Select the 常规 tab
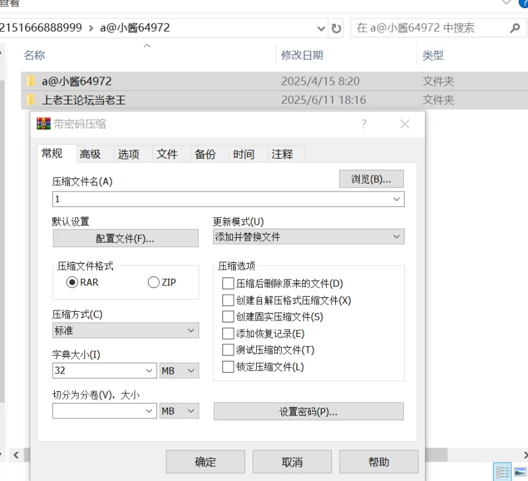The image size is (528, 481). pyautogui.click(x=52, y=153)
